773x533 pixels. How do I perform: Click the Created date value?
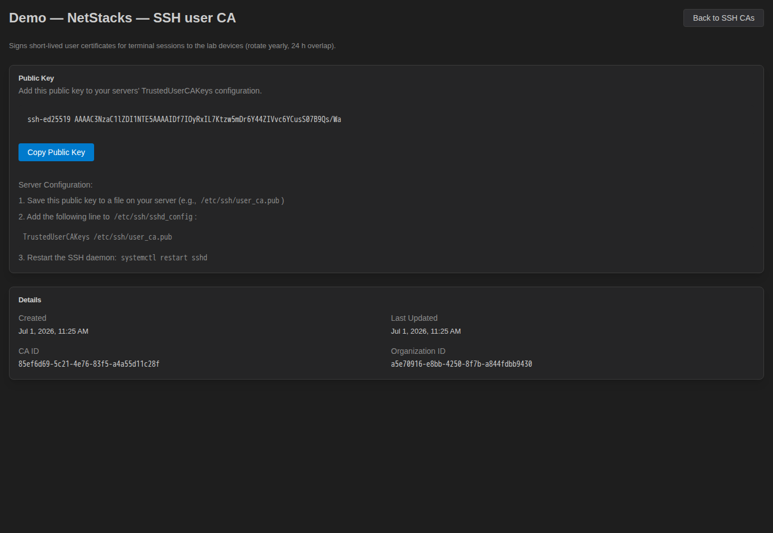point(53,331)
